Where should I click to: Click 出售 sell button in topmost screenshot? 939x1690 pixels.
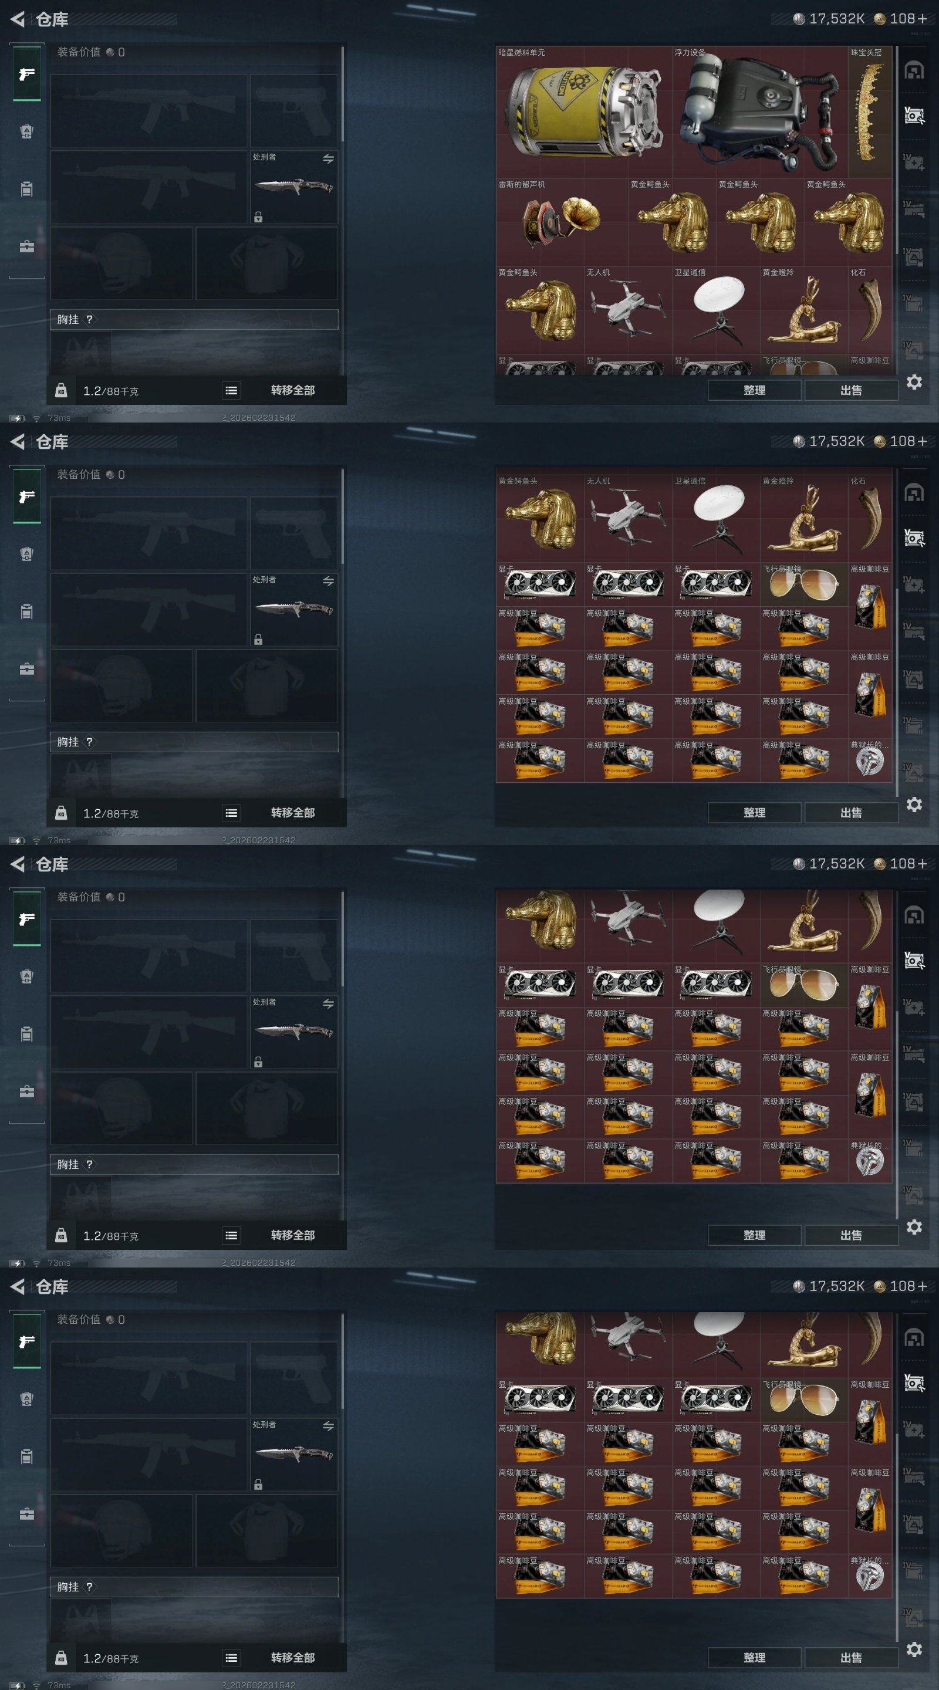pyautogui.click(x=851, y=390)
